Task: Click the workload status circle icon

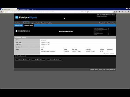Action: point(17,31)
